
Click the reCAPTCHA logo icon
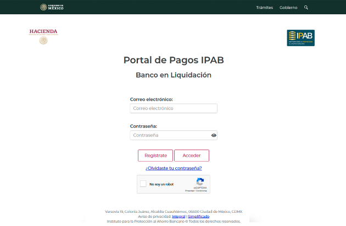tap(200, 181)
